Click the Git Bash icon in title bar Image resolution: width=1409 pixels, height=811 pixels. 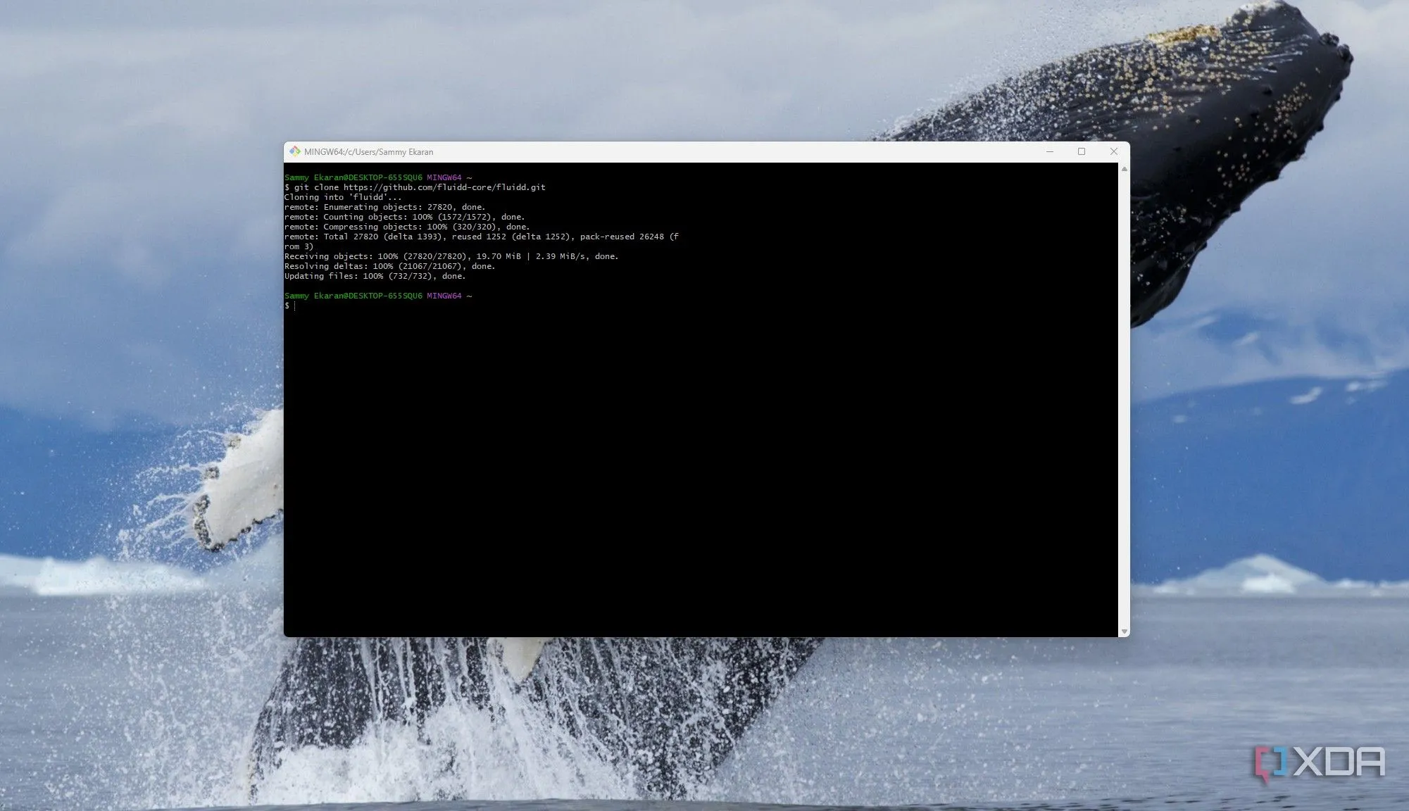[295, 151]
